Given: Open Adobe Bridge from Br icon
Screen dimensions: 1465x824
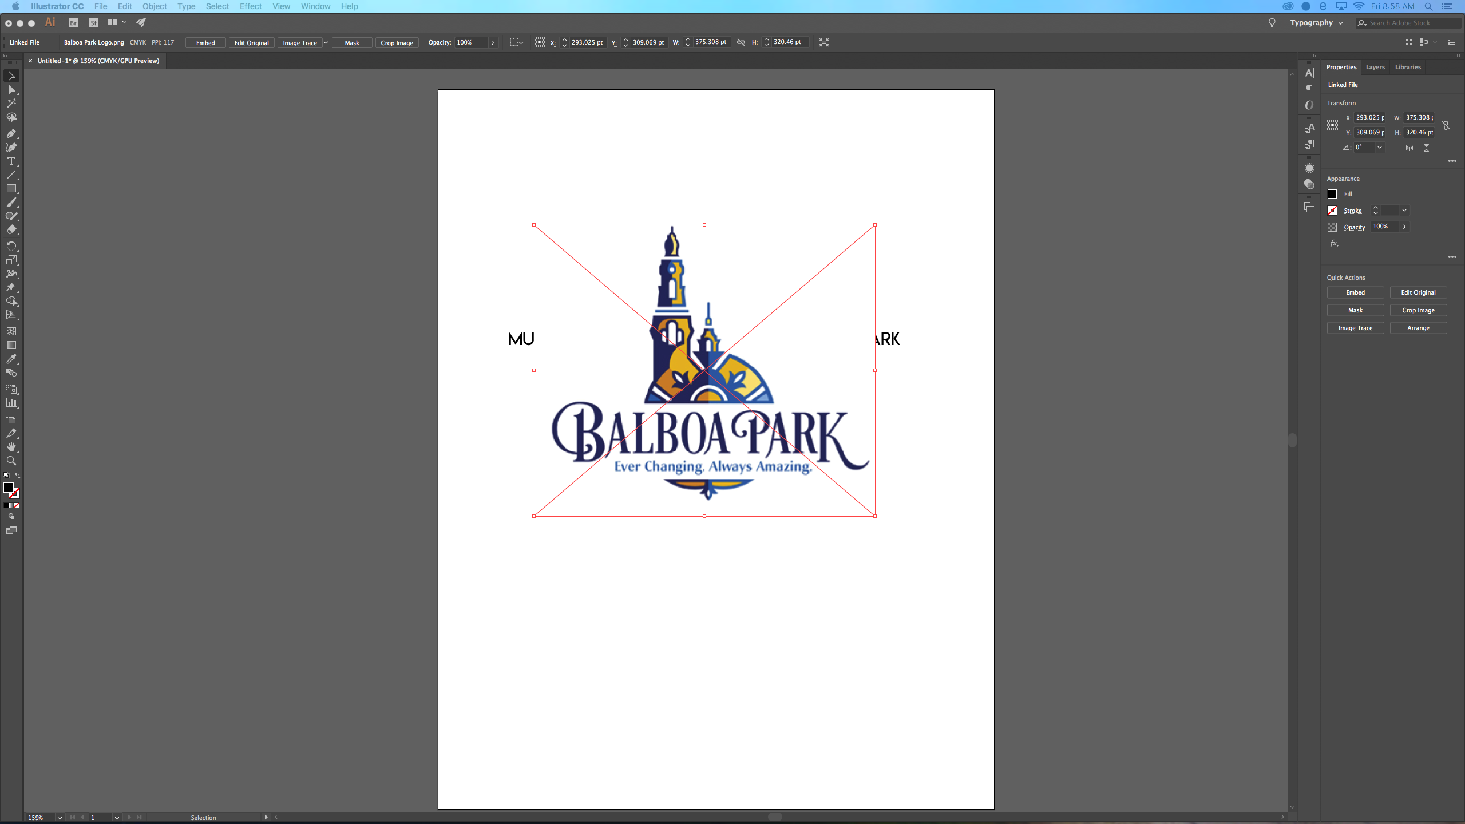Looking at the screenshot, I should [73, 23].
